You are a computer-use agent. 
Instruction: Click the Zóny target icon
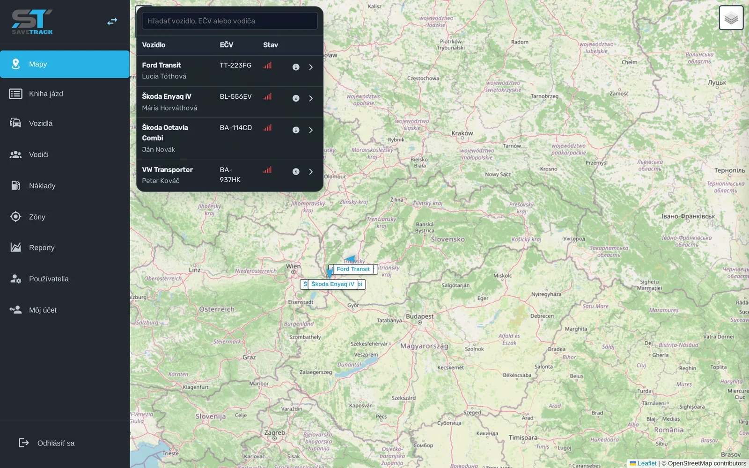[x=15, y=217]
